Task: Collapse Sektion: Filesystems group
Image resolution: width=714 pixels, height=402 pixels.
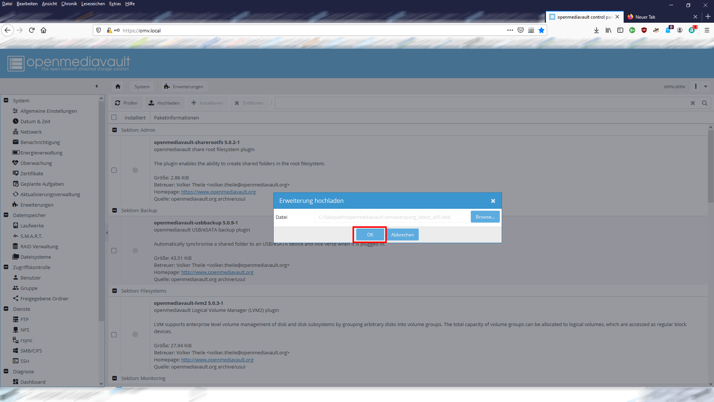Action: click(115, 291)
